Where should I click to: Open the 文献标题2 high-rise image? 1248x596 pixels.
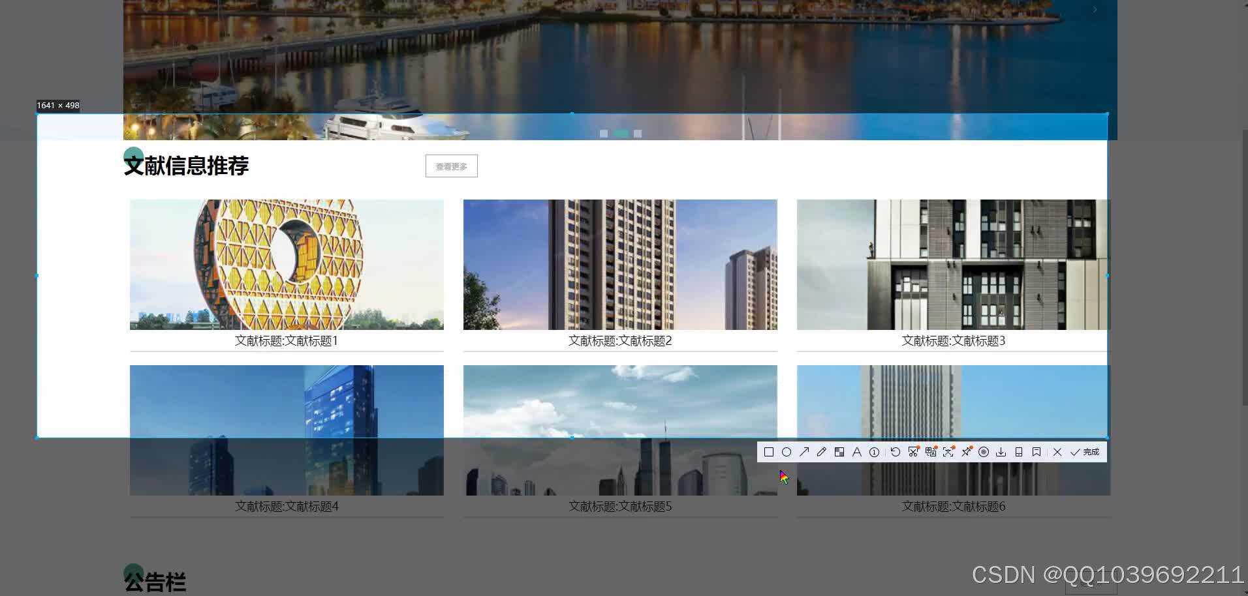coord(620,265)
